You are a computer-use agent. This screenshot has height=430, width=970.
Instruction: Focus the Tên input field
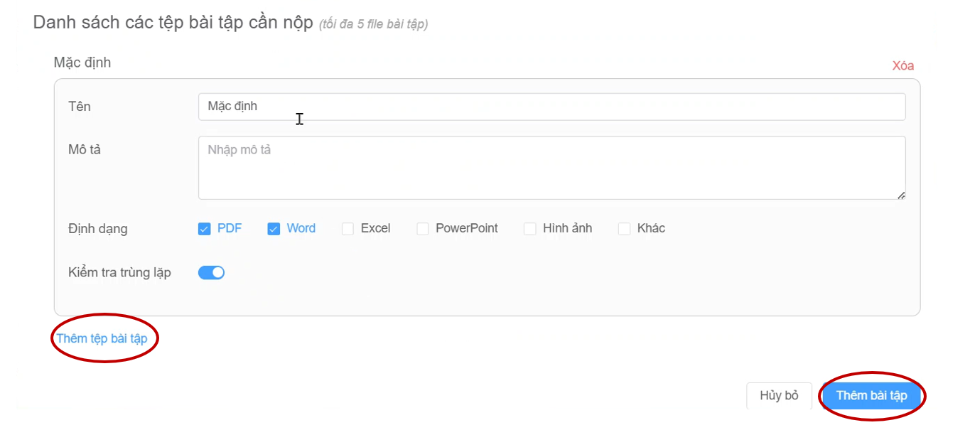tap(551, 107)
